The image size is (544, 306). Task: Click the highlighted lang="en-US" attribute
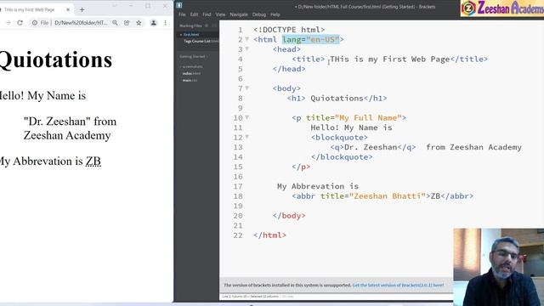point(310,40)
